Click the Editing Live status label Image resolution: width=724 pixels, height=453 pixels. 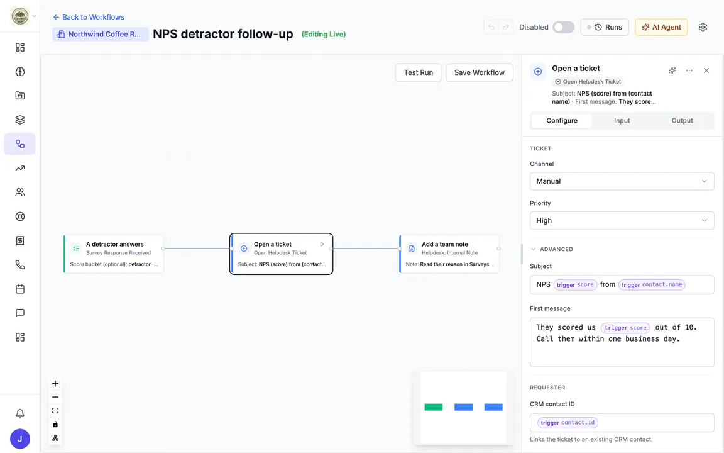pos(324,34)
